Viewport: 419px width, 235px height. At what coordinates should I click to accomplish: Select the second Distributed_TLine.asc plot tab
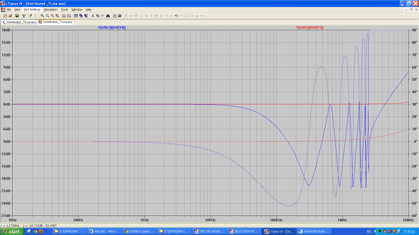coord(56,22)
